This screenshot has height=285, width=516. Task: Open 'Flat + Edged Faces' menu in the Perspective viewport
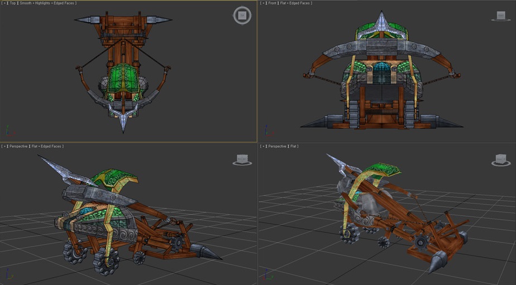(46, 146)
